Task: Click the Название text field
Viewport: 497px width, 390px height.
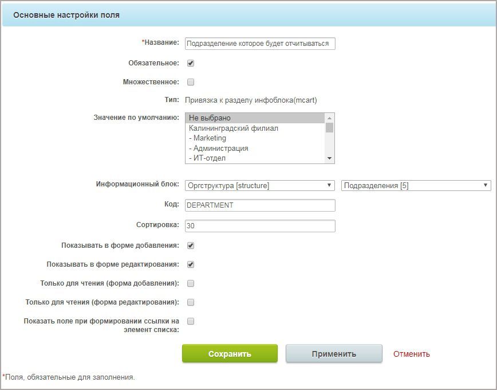Action: pyautogui.click(x=260, y=44)
